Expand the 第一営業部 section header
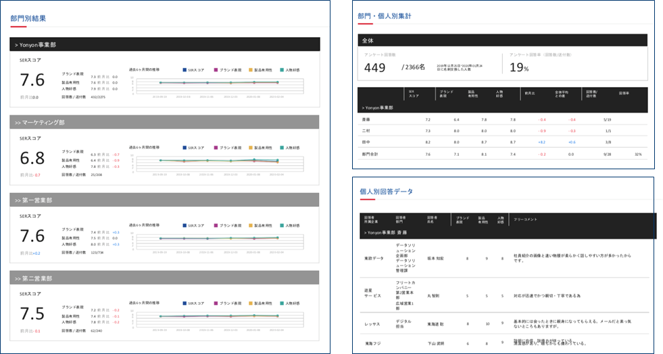Image resolution: width=663 pixels, height=354 pixels. 164,200
